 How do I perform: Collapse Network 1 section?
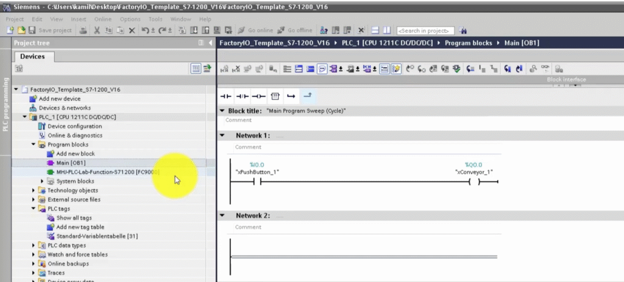tap(222, 136)
